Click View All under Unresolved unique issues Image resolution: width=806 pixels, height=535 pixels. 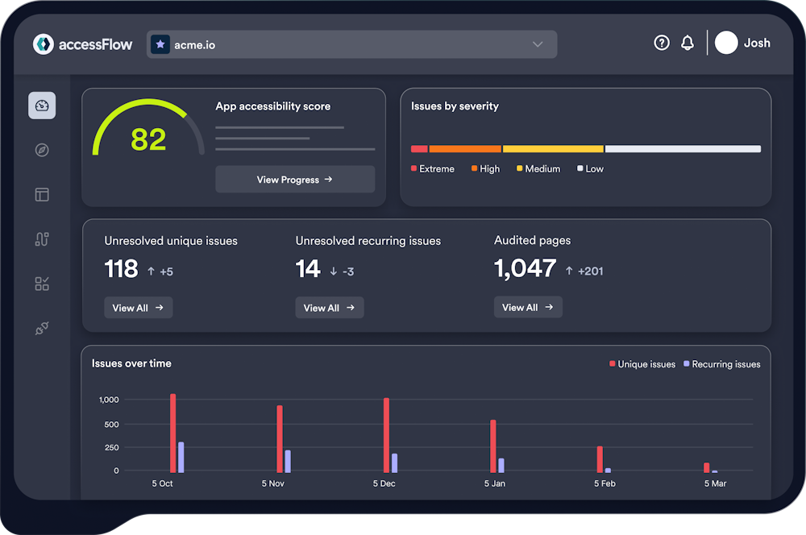(138, 307)
